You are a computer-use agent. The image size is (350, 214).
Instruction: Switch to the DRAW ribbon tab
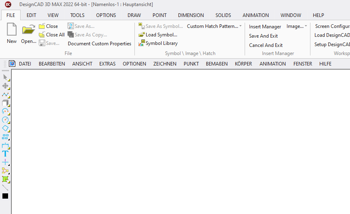[x=134, y=15]
